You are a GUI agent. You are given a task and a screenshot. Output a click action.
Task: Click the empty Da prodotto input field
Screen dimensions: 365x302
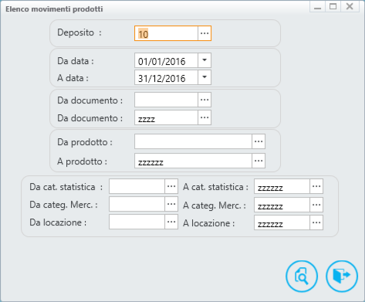(193, 141)
